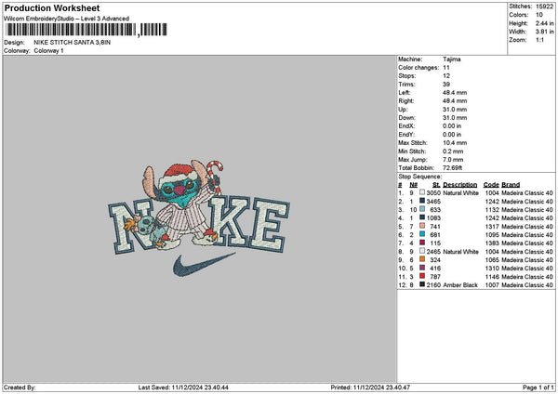Screen dimensions: 558x394
Task: Click the Last Saved timestamp 23.40.44
Action: pyautogui.click(x=217, y=387)
